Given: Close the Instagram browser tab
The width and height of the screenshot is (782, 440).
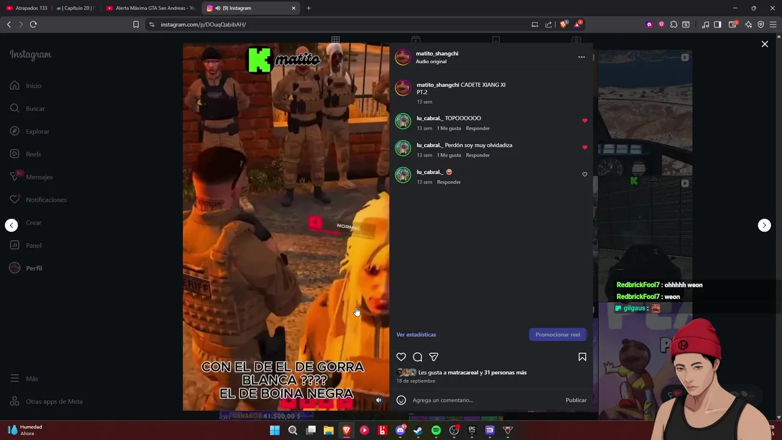Looking at the screenshot, I should 293,8.
